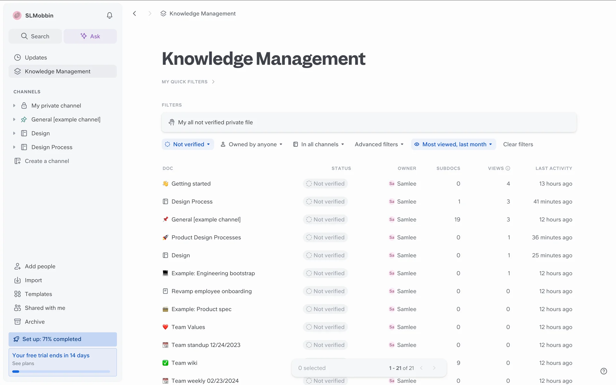Toggle Not verified badge on Design row
The height and width of the screenshot is (385, 616).
(x=325, y=255)
